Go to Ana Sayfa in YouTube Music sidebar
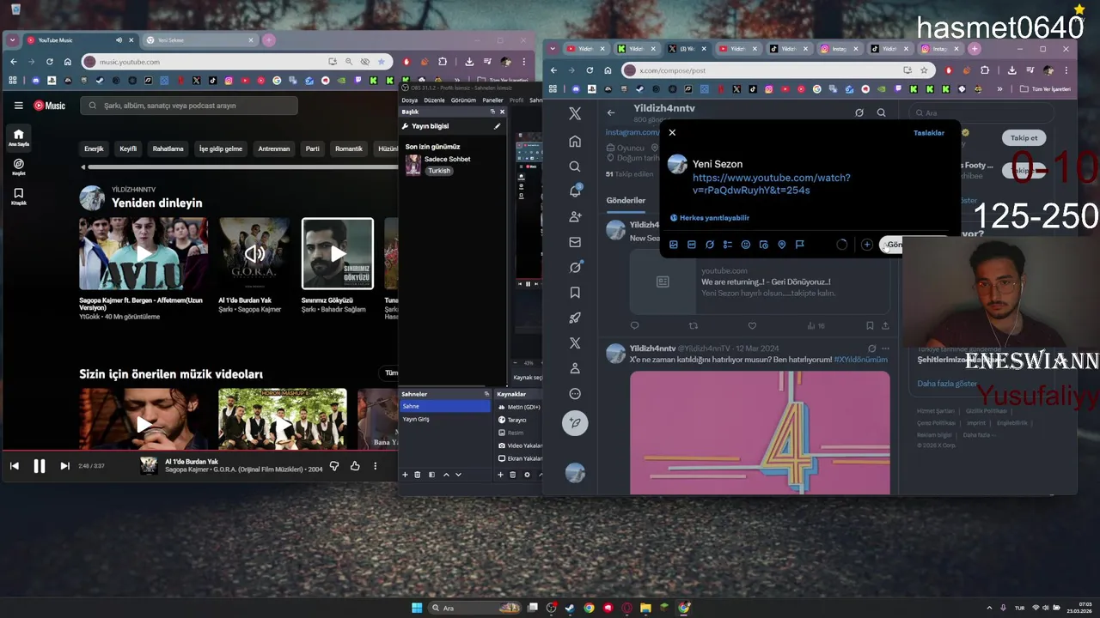 [x=18, y=137]
